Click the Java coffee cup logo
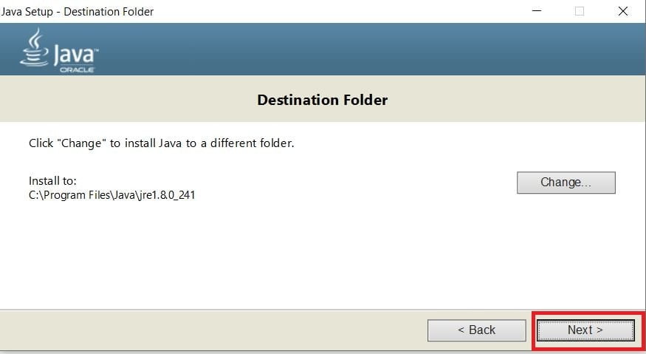The image size is (646, 354). tap(35, 47)
